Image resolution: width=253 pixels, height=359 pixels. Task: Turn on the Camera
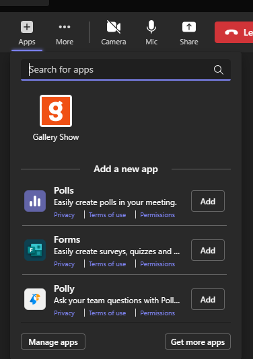114,33
